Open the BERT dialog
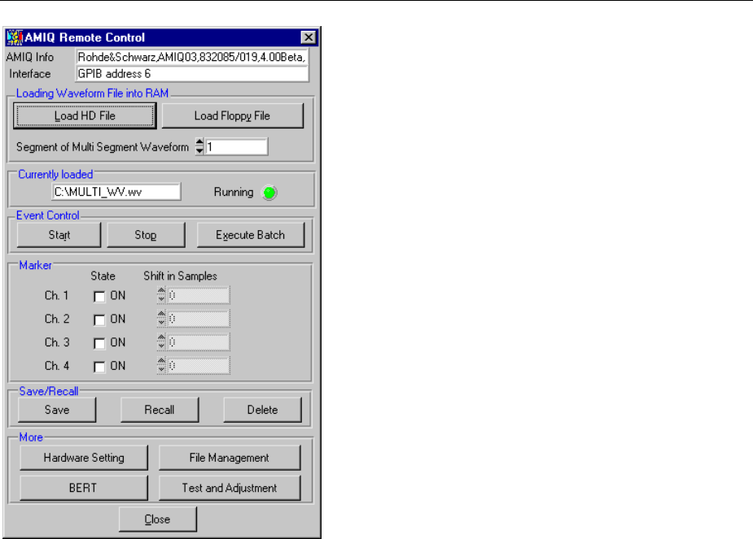753x539 pixels. [x=84, y=488]
